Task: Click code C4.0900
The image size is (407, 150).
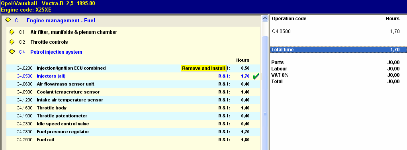Action: point(24,92)
